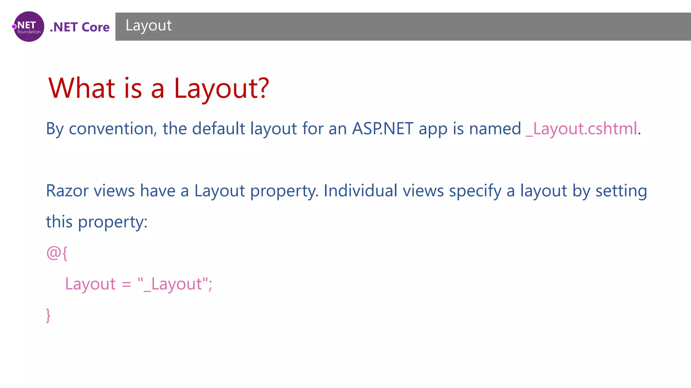Click the .NET foundation purple logo
Screen dimensions: 691x388
tap(28, 27)
